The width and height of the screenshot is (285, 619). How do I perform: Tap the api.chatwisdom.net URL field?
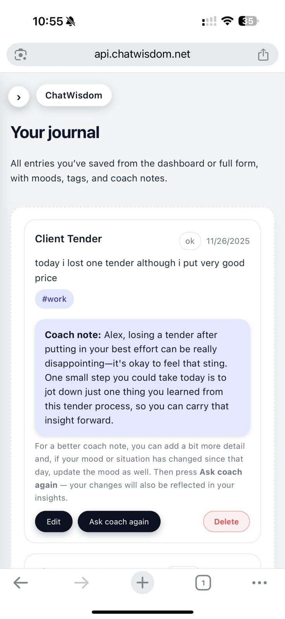pos(142,54)
